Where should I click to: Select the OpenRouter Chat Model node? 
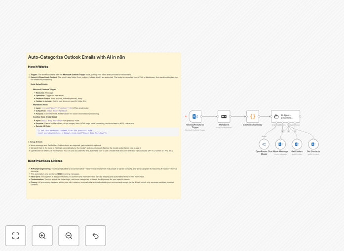point(264,144)
